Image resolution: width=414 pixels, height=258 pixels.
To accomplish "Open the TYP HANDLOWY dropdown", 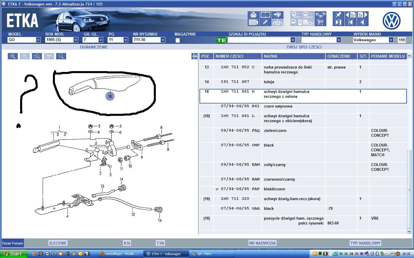I will [339, 40].
